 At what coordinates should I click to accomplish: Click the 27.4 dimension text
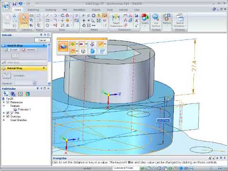click(x=195, y=66)
